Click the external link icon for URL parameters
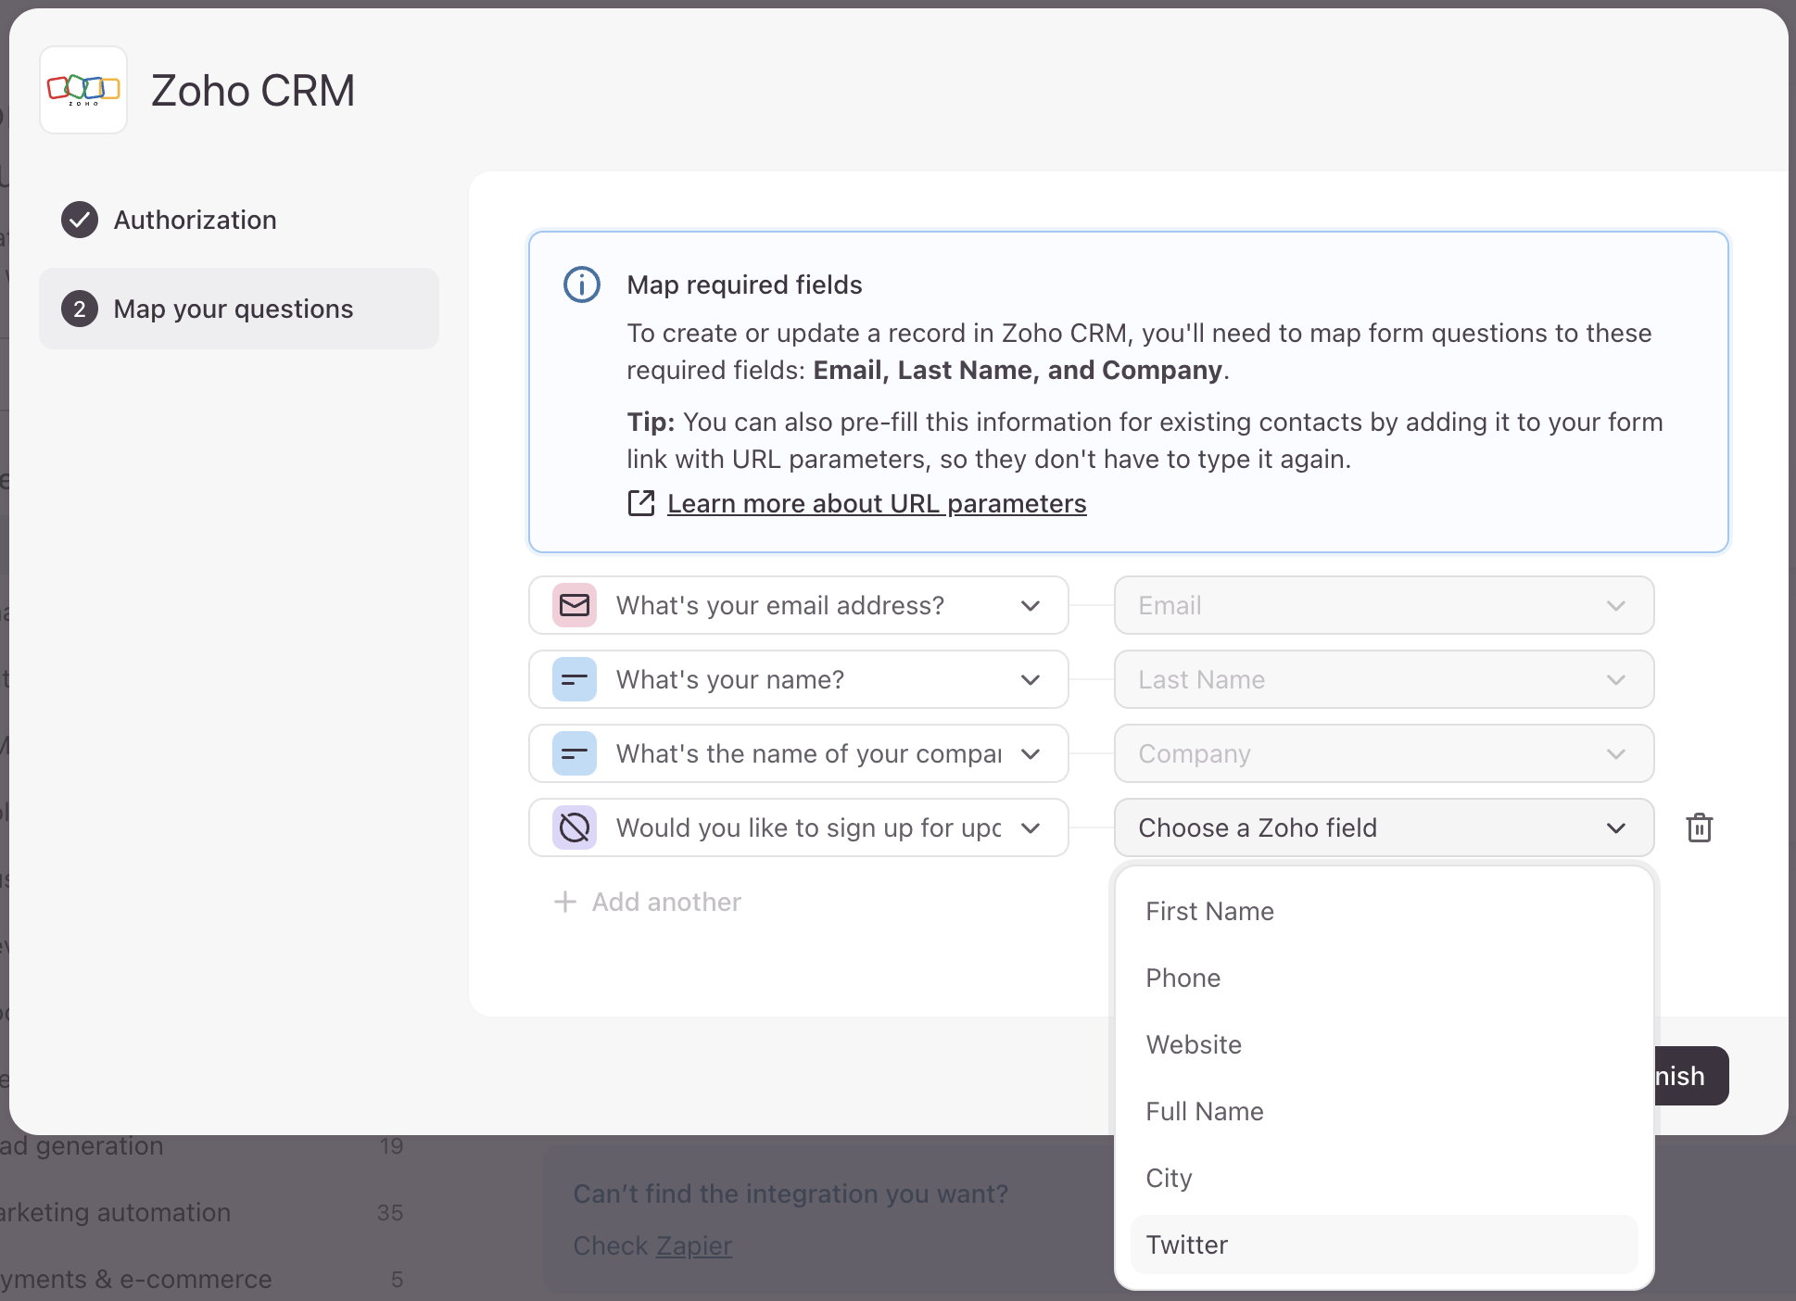This screenshot has width=1796, height=1301. point(641,503)
